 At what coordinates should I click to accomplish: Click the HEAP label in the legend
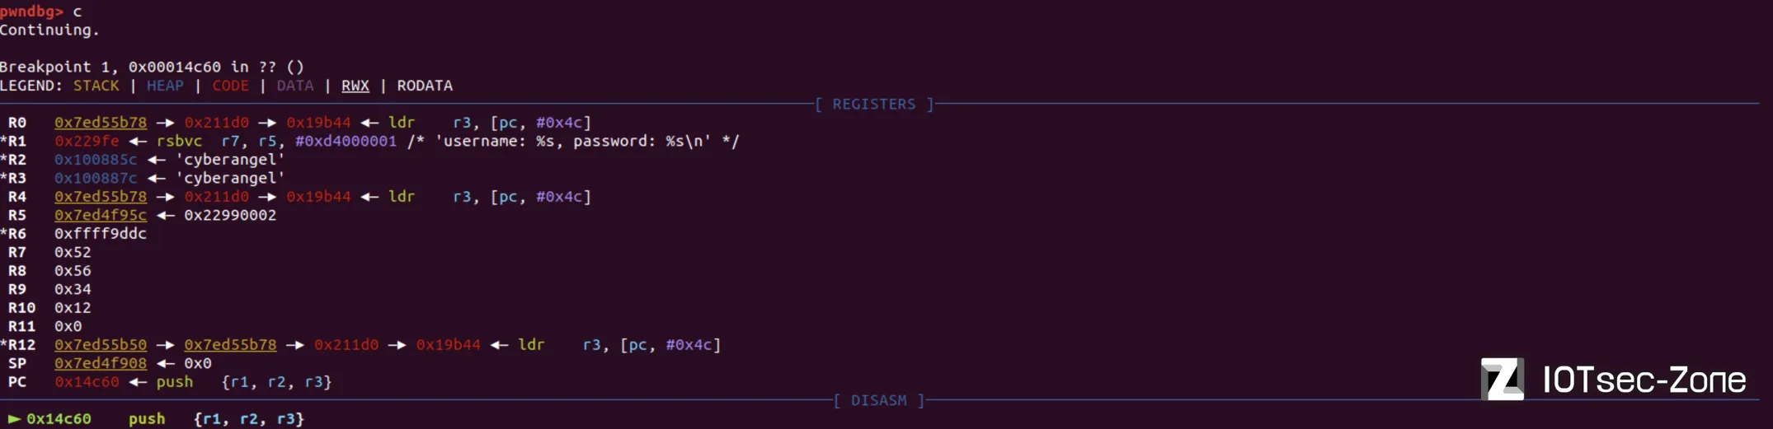click(165, 86)
